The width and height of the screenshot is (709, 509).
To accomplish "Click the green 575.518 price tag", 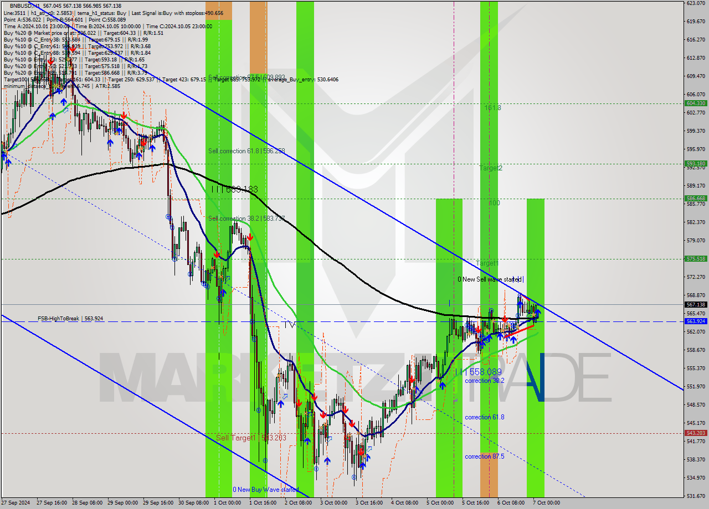I will tap(696, 258).
